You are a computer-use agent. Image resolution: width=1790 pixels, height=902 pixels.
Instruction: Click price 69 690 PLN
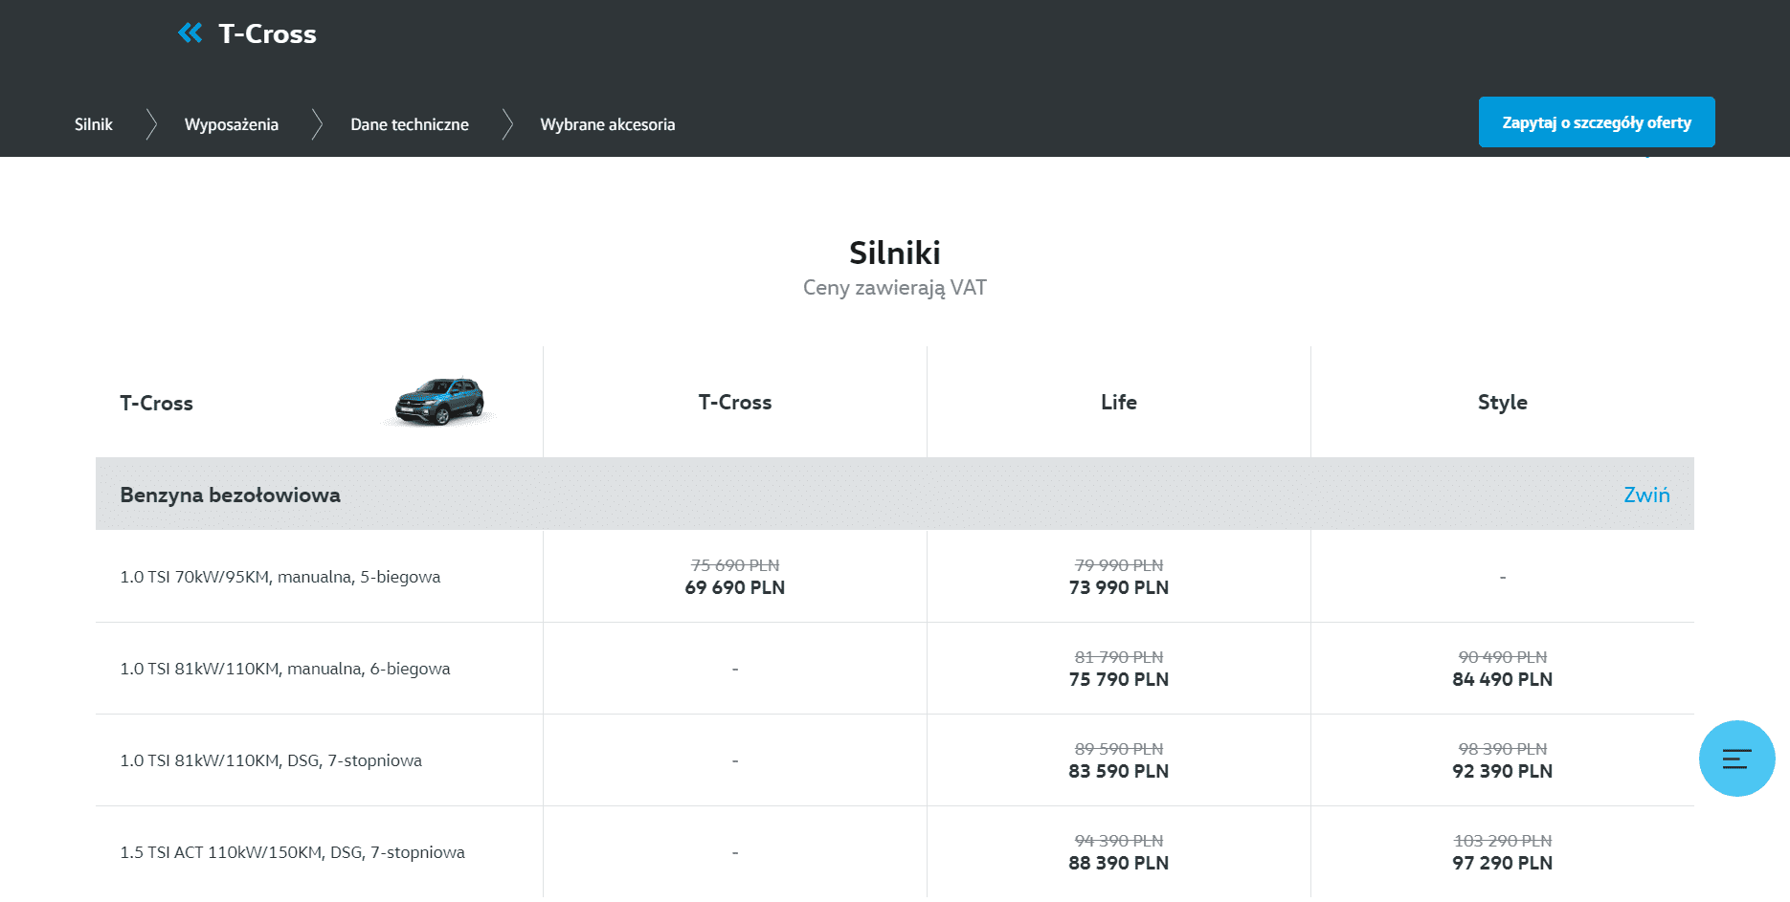tap(735, 587)
